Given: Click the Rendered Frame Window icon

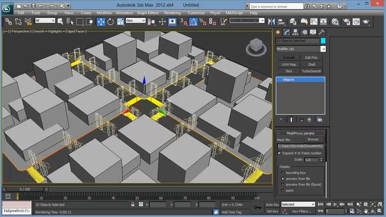Looking at the screenshot, I should click(x=356, y=22).
